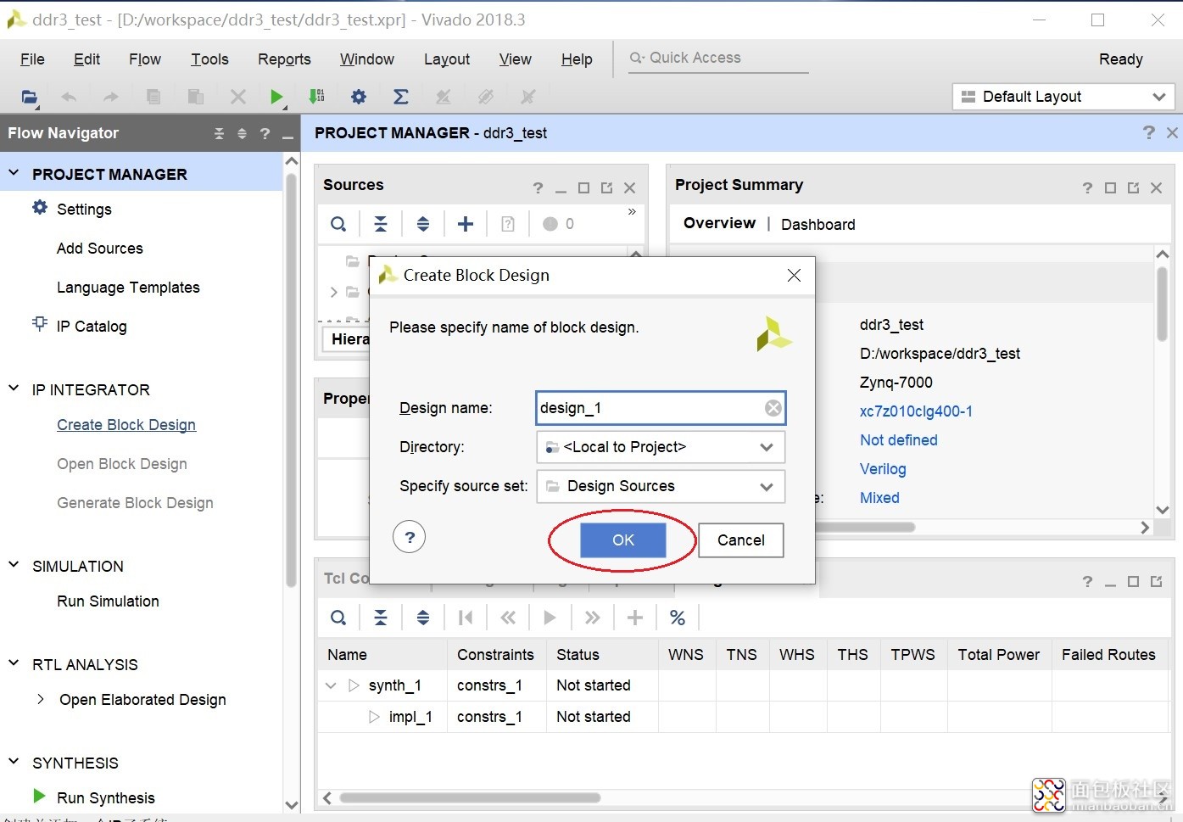Add sources with the plus icon
Viewport: 1183px width, 822px height.
point(466,224)
